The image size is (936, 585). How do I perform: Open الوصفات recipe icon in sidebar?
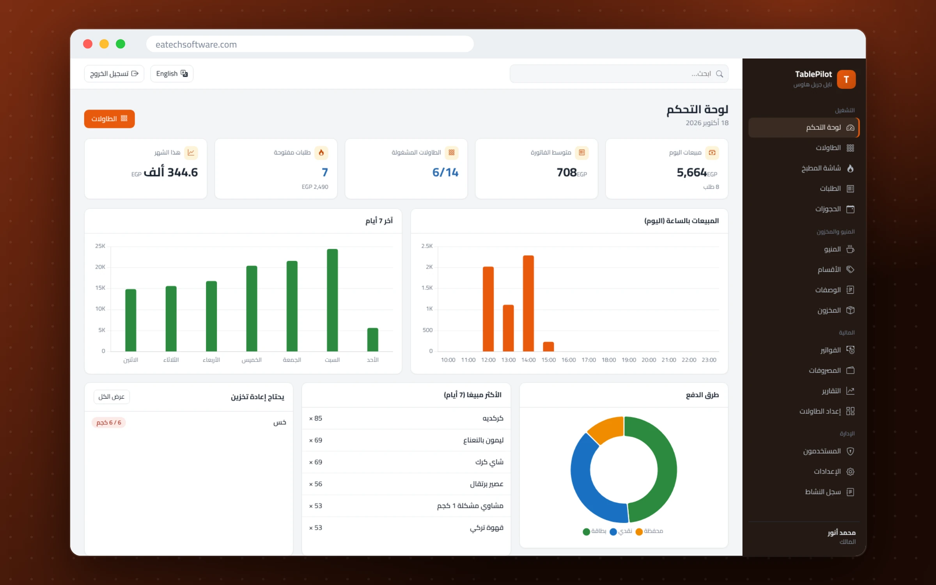point(850,290)
